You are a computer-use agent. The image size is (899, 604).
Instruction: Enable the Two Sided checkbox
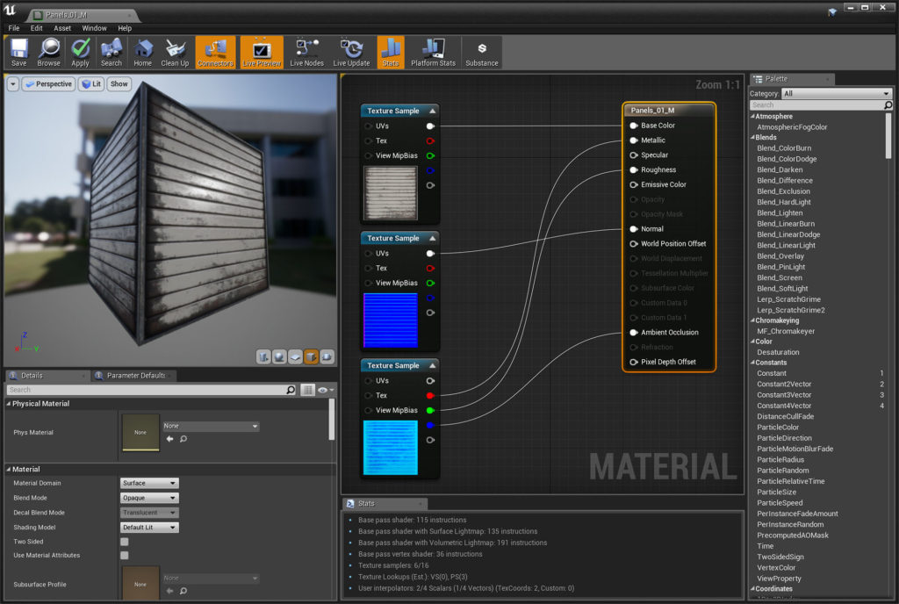[x=124, y=542]
